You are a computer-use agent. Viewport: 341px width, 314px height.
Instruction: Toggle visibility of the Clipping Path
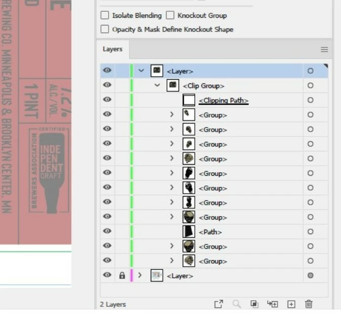point(107,99)
